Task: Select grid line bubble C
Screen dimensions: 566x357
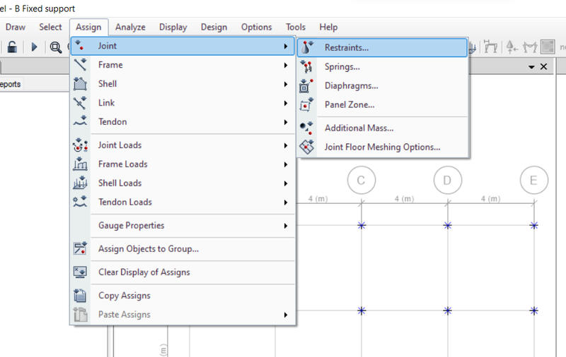Action: (x=362, y=180)
